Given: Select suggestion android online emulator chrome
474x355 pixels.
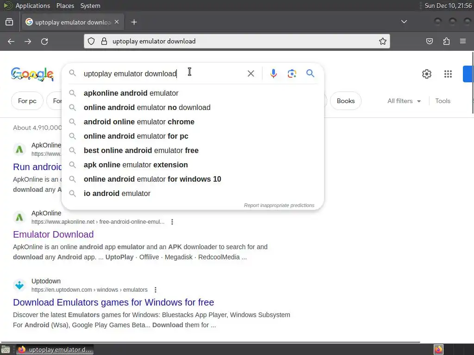Looking at the screenshot, I should click(x=193, y=122).
